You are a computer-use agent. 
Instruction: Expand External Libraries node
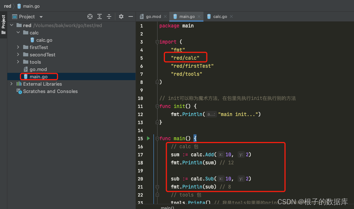tap(11, 84)
